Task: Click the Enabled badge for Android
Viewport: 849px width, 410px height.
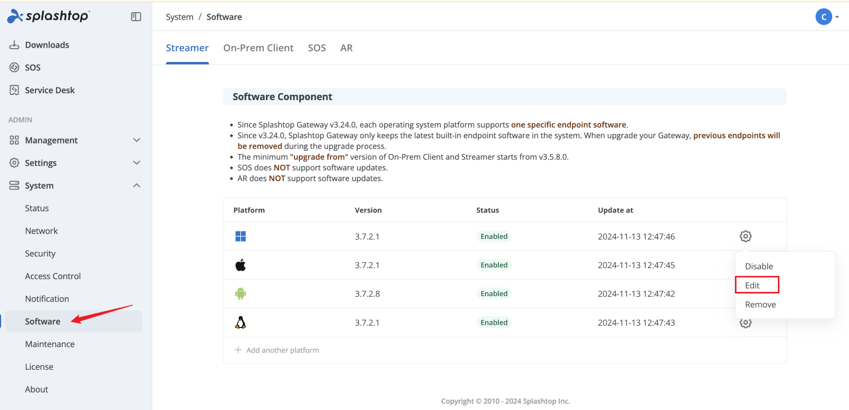Action: tap(494, 293)
